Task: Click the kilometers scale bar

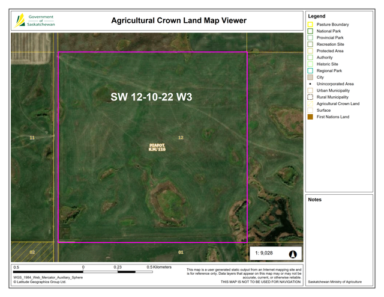Action: [84, 271]
